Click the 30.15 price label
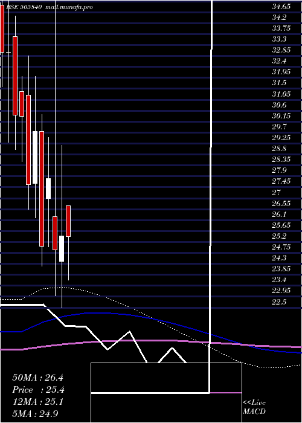This screenshot has height=423, width=302. click(281, 116)
